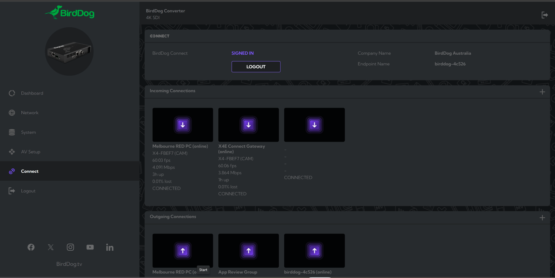
Task: Click the Connect link icon
Action: click(x=12, y=171)
